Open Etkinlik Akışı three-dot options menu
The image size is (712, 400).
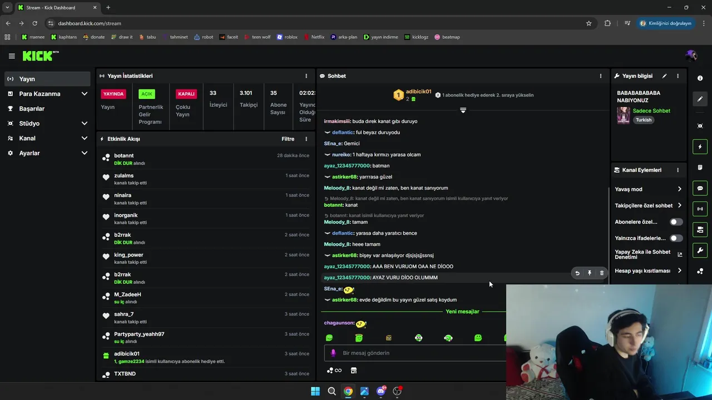(x=306, y=139)
